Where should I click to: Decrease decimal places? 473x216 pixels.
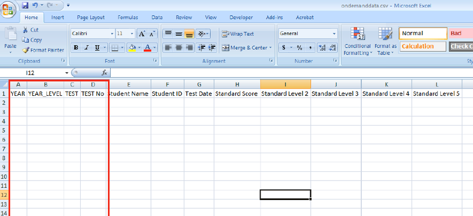pyautogui.click(x=332, y=47)
